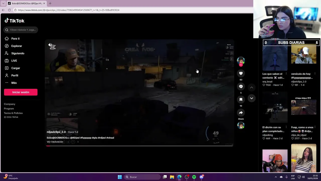Open the Program footer link

click(x=9, y=109)
